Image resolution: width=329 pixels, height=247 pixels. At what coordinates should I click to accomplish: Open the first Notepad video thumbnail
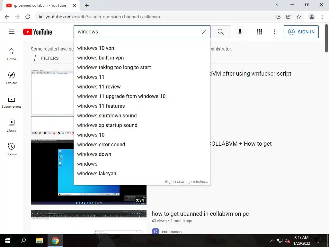click(52, 102)
